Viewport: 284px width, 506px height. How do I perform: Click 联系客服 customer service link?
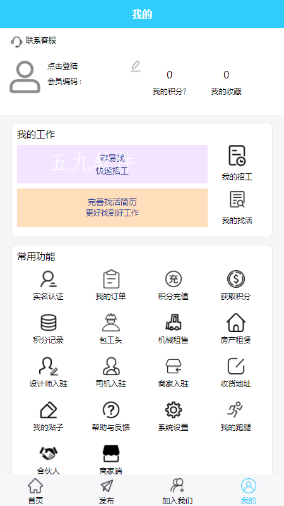pos(34,41)
